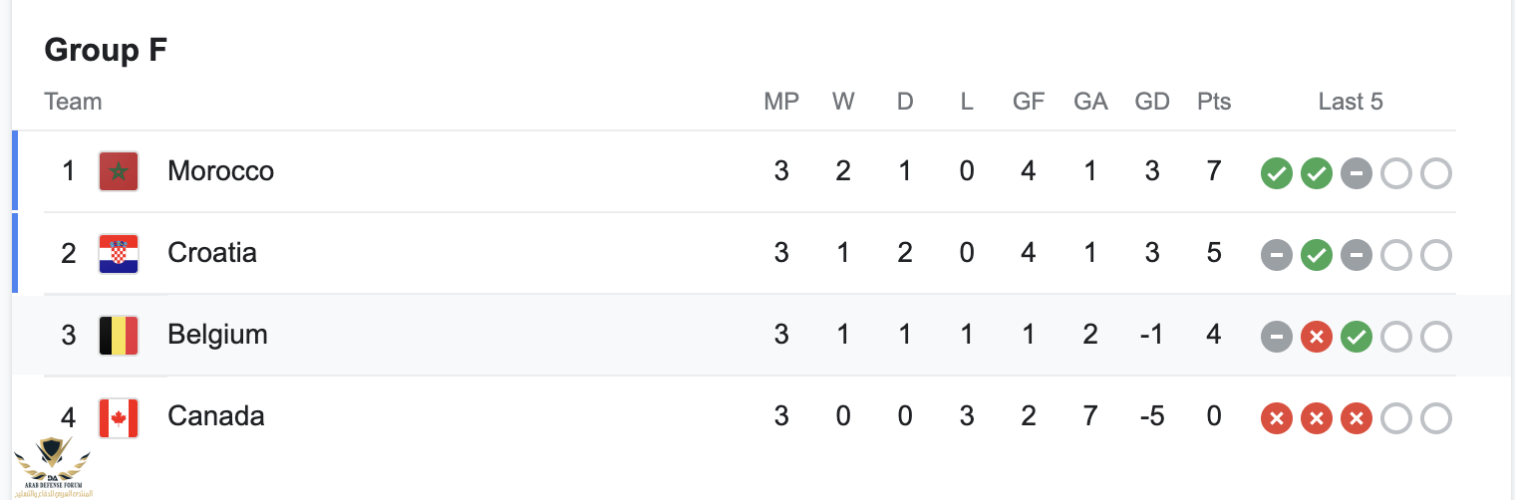Select the Canada team name
The height and width of the screenshot is (500, 1515).
pos(216,416)
